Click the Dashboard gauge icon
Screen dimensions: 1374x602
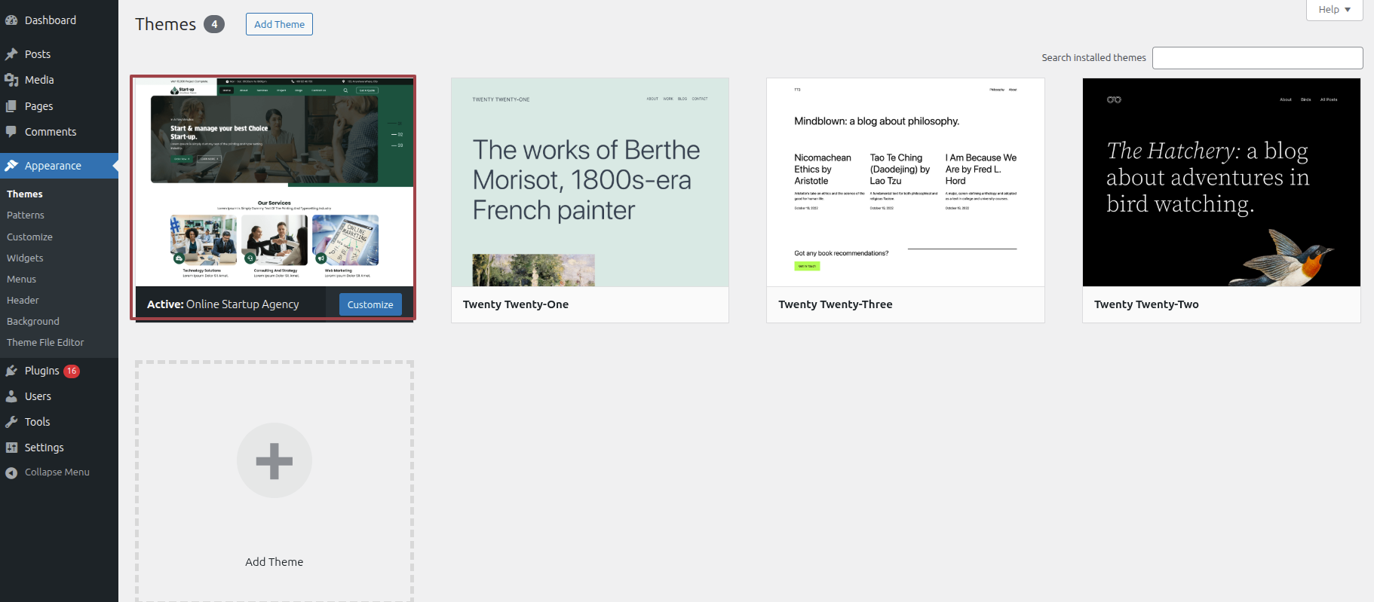tap(11, 20)
